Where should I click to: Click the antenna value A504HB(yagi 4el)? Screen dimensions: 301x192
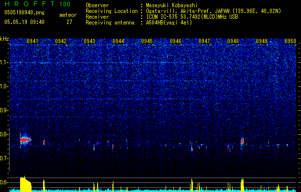tap(169, 23)
